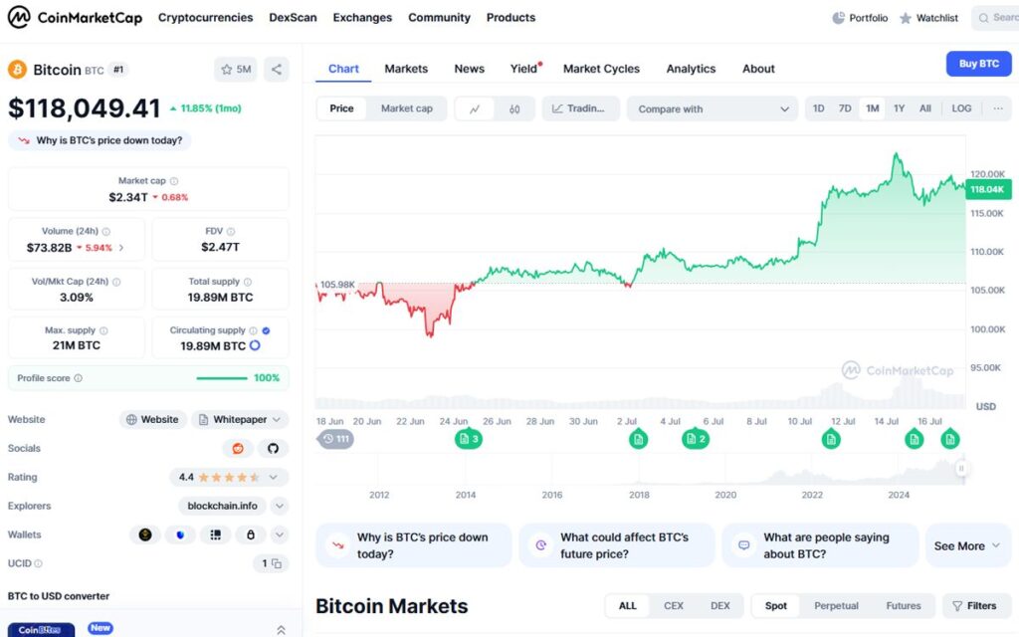Click the Portfolio pie chart icon
Image resolution: width=1019 pixels, height=637 pixels.
tap(838, 18)
